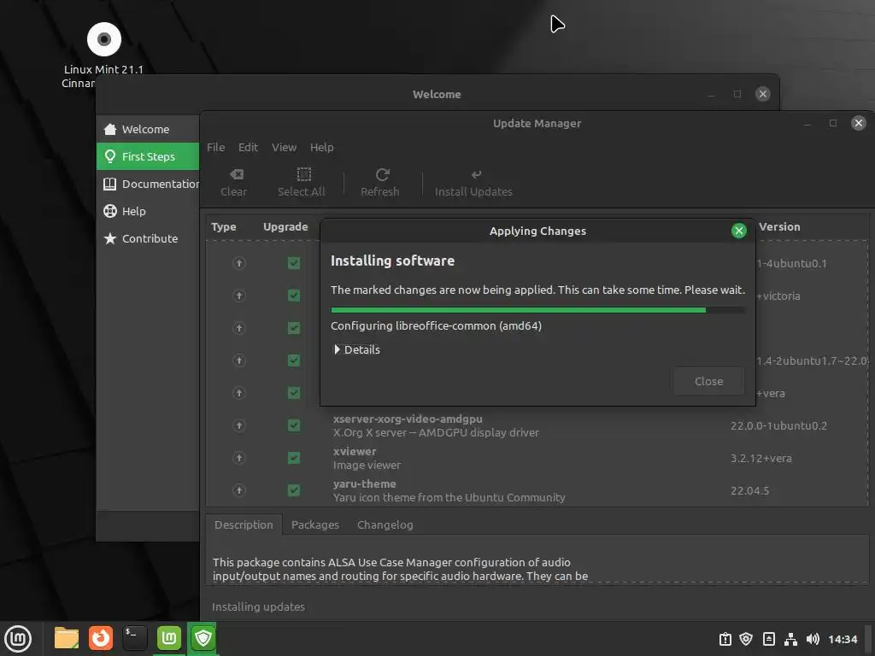The width and height of the screenshot is (875, 656).
Task: Sort by the Version column header
Action: (779, 227)
